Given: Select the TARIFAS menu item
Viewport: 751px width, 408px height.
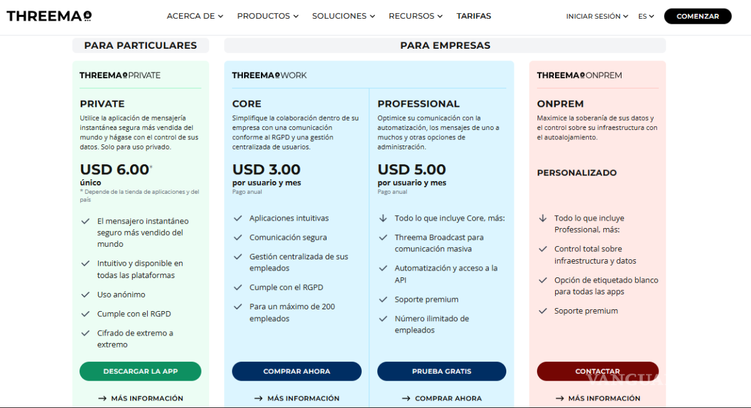Looking at the screenshot, I should [x=474, y=16].
